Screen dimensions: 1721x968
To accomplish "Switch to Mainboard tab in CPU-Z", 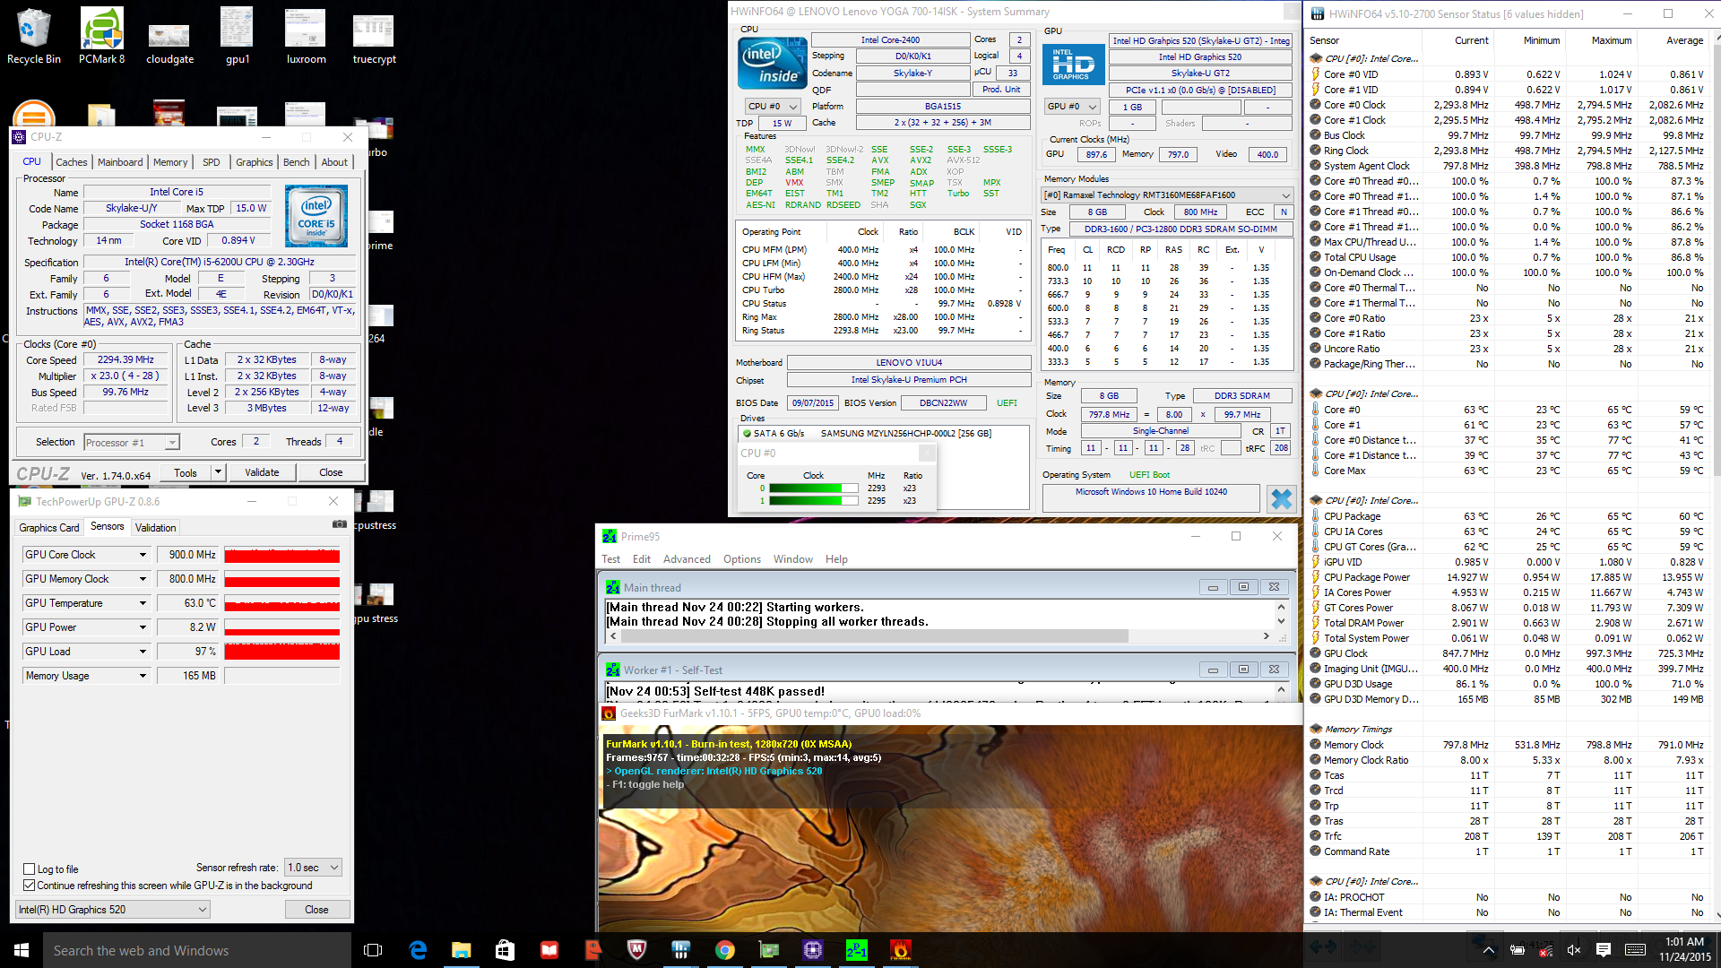I will [120, 162].
